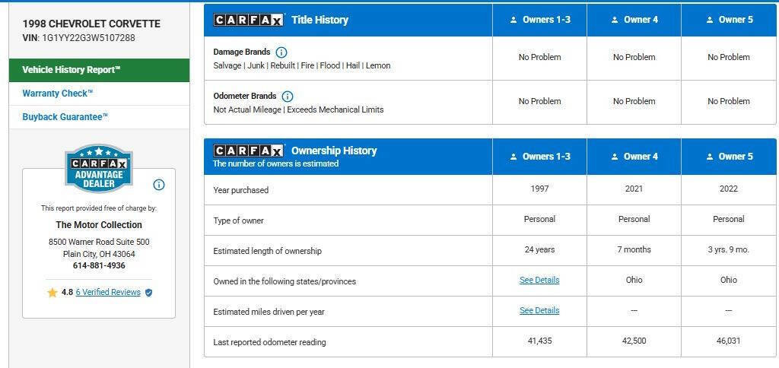
Task: Click the CARFAX Advantage Dealer badge
Action: click(x=99, y=169)
